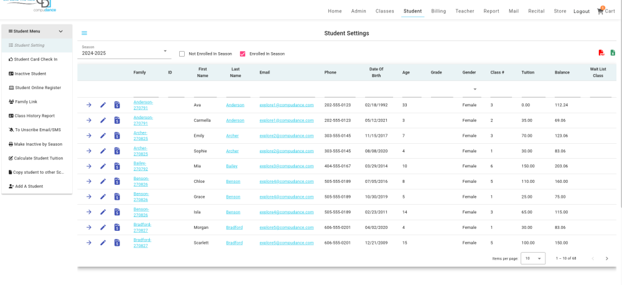This screenshot has height=285, width=622.
Task: Select Add A Student in sidebar
Action: [37, 186]
